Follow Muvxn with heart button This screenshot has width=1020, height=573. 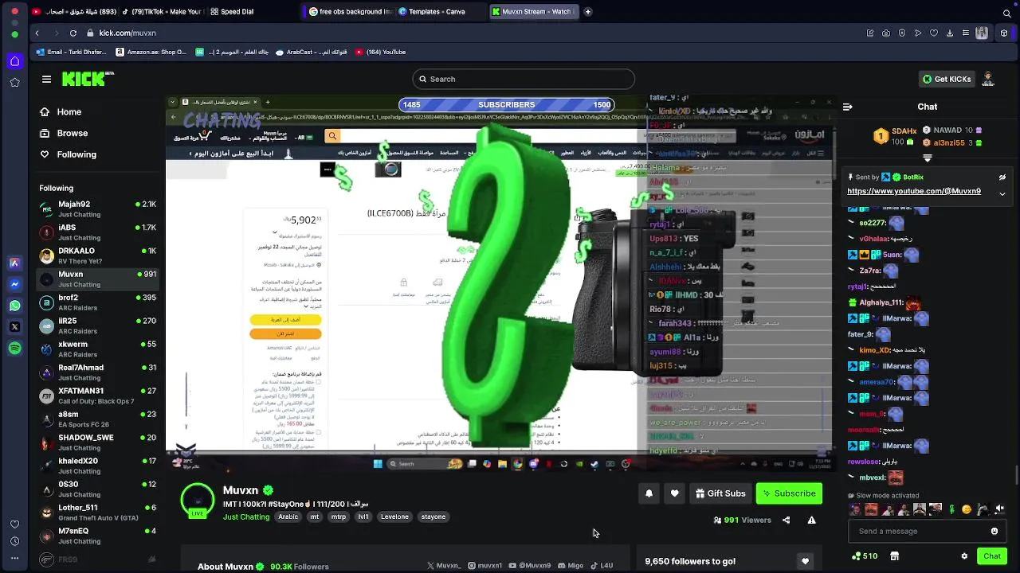pyautogui.click(x=674, y=493)
